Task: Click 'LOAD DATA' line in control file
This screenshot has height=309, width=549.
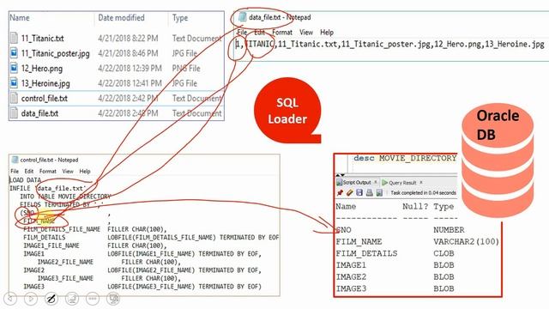Action: coord(25,180)
